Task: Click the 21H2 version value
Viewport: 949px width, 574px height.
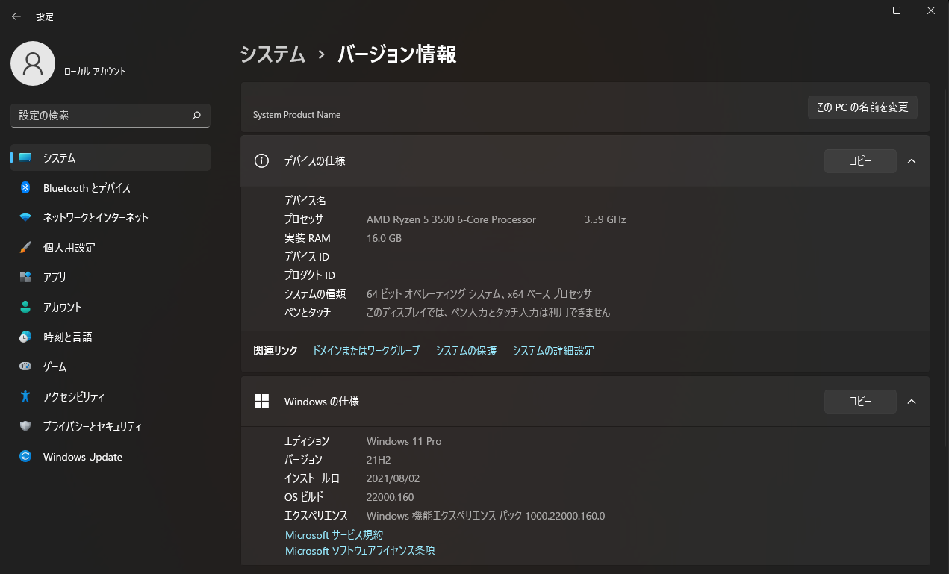Action: [379, 460]
